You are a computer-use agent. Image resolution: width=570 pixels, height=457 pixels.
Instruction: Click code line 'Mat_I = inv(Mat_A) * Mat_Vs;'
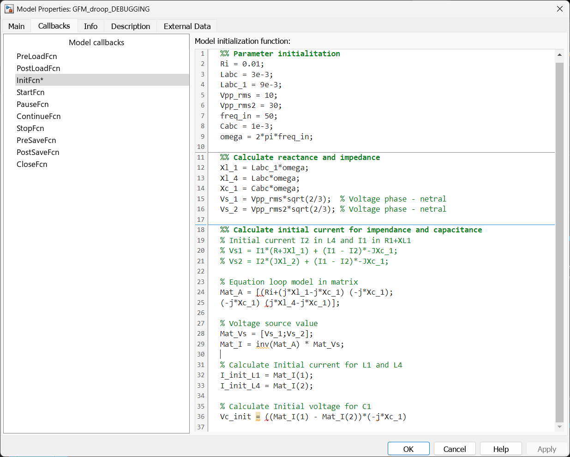coord(282,344)
